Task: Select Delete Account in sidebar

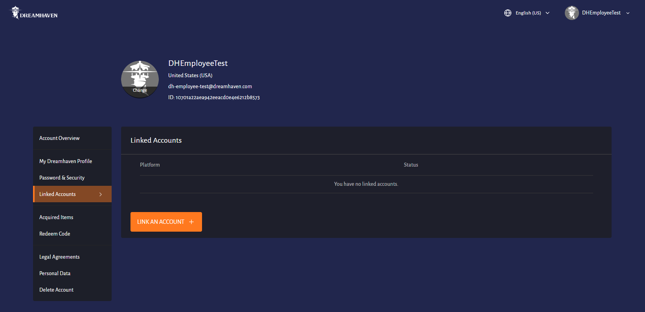Action: (x=72, y=290)
